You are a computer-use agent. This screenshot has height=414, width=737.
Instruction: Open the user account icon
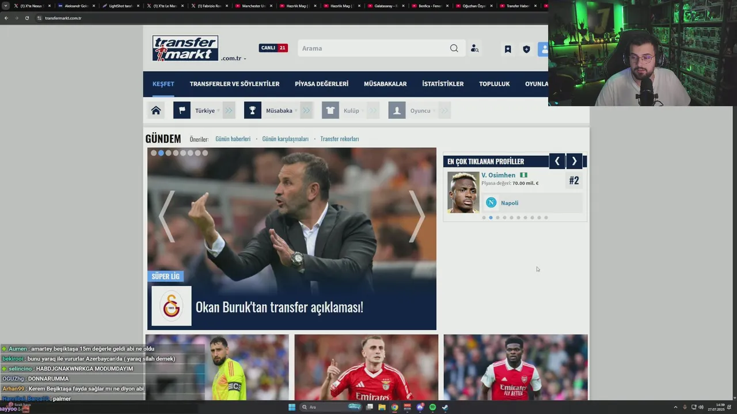point(544,49)
